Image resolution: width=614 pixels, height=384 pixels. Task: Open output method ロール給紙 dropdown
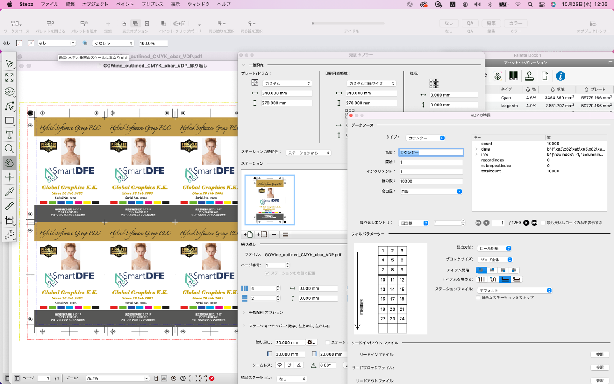[x=494, y=248]
